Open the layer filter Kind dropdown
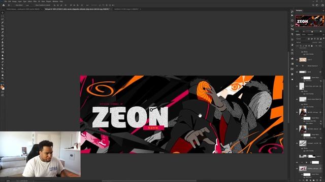Viewport: 325px width, 182px height. (x=301, y=38)
